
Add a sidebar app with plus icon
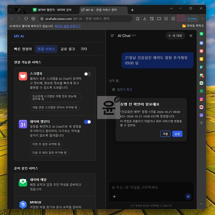(x=201, y=123)
